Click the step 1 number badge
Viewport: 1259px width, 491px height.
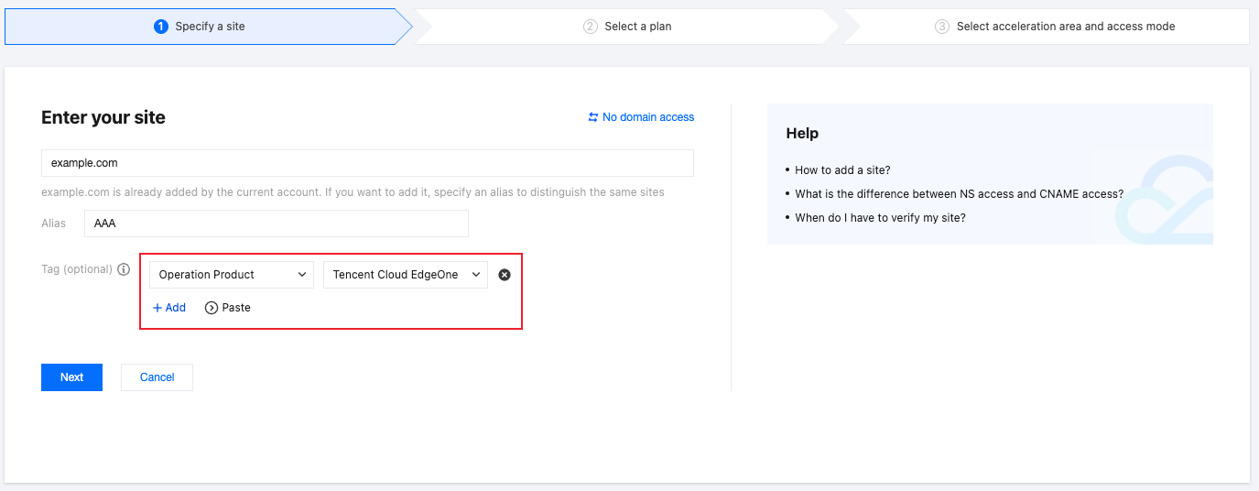coord(161,27)
